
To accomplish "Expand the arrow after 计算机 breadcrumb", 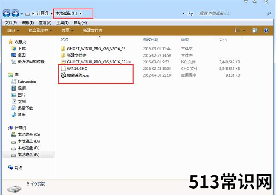I will 52,13.
